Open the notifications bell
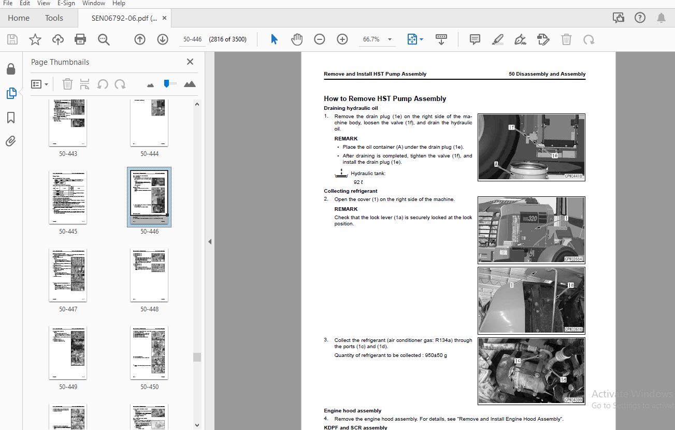This screenshot has height=430, width=675. tap(661, 18)
